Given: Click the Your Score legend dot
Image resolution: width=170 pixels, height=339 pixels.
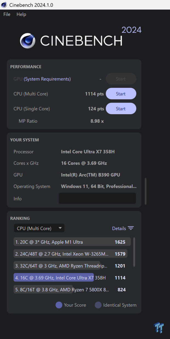Looking at the screenshot, I should (59, 305).
